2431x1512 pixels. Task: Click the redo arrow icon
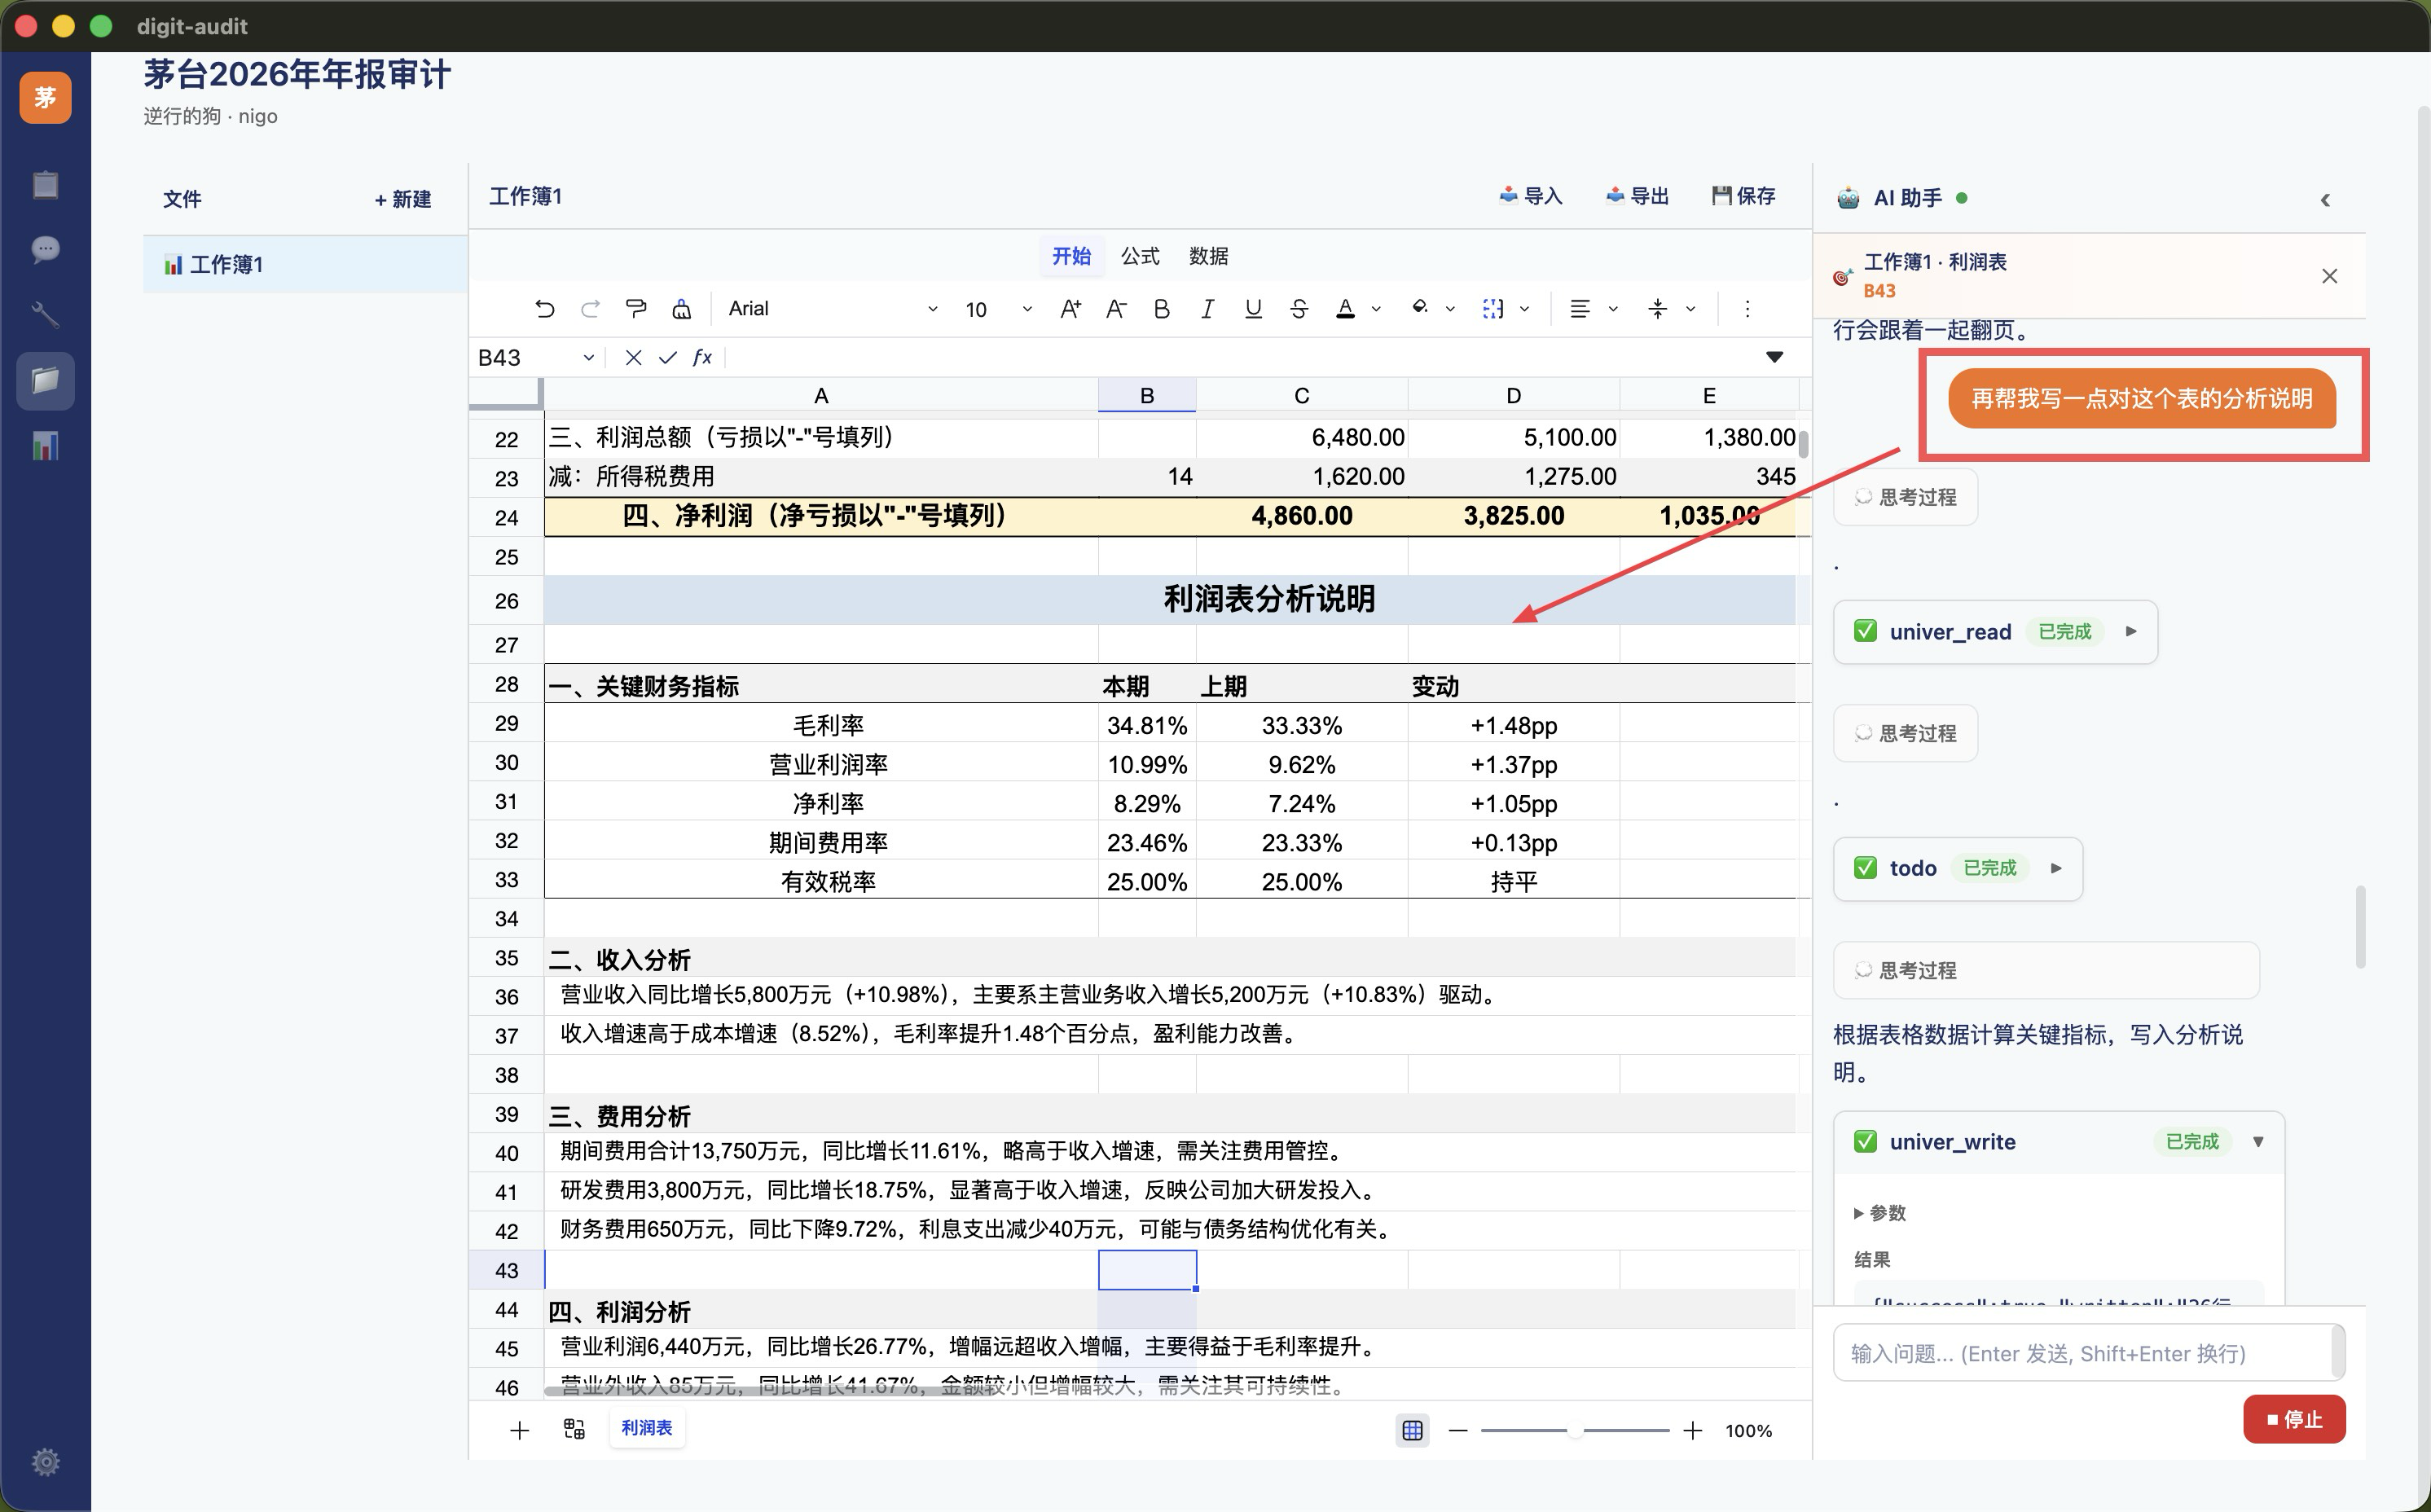[x=590, y=309]
